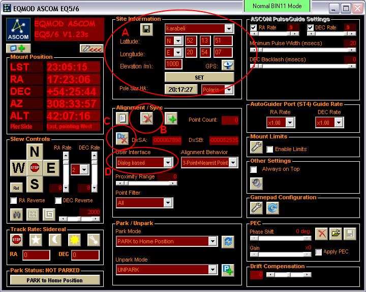Open the Alignment Behavior dropdown
This screenshot has height=292, width=366.
click(x=233, y=163)
